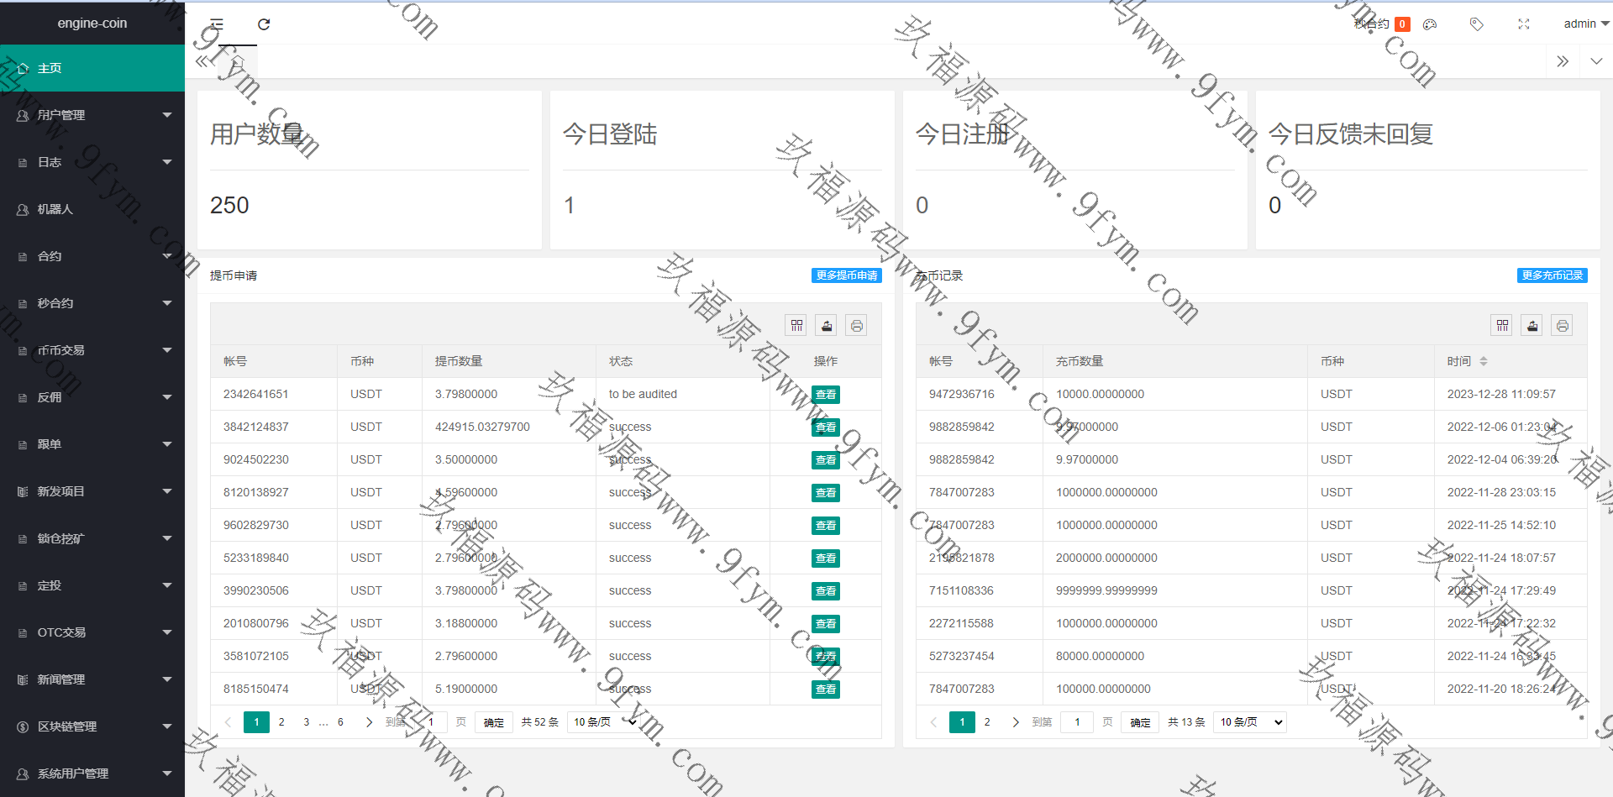Viewport: 1613px width, 797px height.
Task: Toggle fullscreen mode icon
Action: click(1524, 24)
